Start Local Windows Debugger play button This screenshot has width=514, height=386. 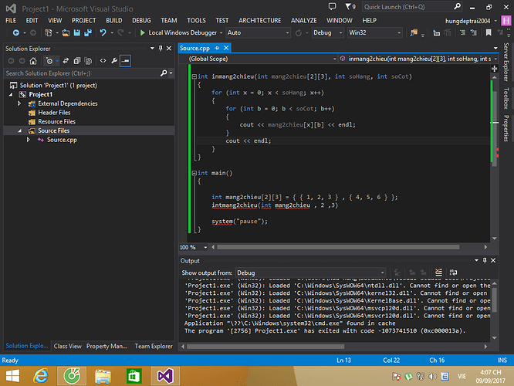143,32
